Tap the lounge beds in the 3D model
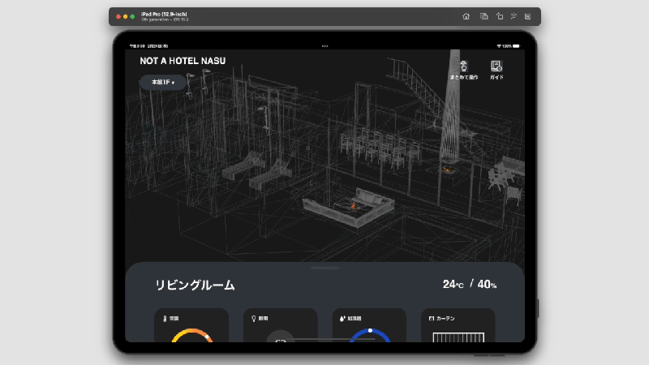649x365 pixels. 257,170
